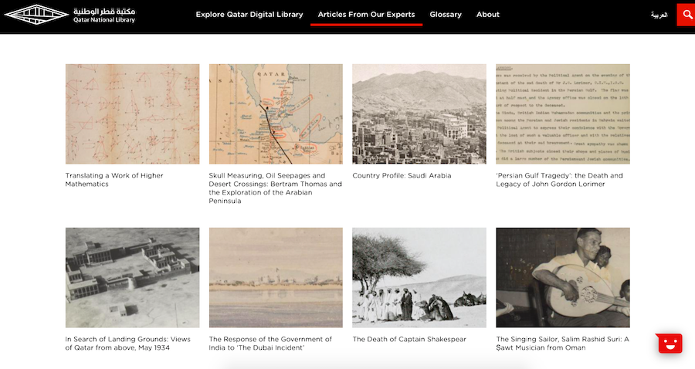695x369 pixels.
Task: Open 'Persian Gulf Tragedy' Lorimer article title
Action: [x=559, y=180]
